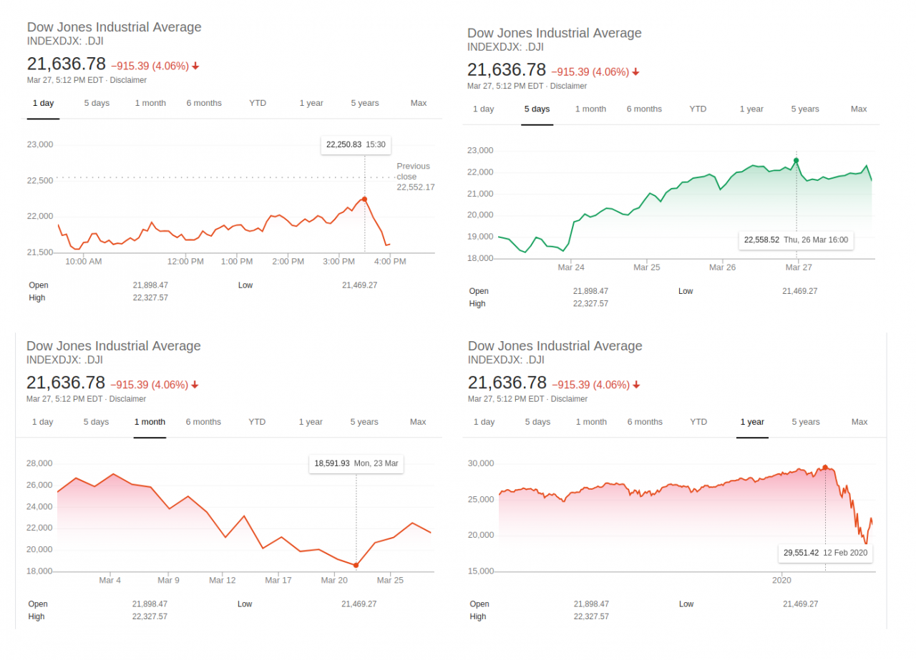Click the 29,551.42 tooltip on the 1-year chart
This screenshot has height=660, width=916.
click(825, 553)
